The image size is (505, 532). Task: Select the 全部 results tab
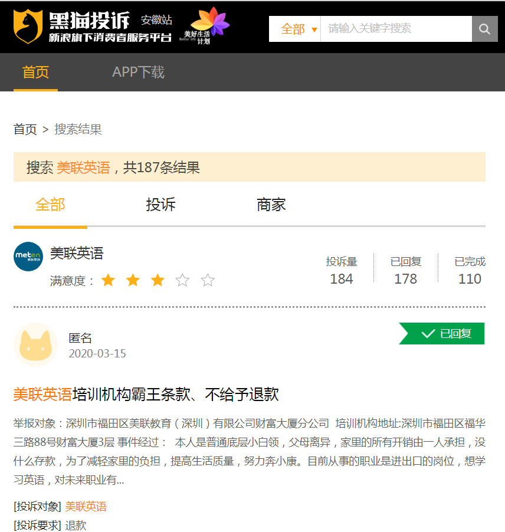(x=50, y=205)
